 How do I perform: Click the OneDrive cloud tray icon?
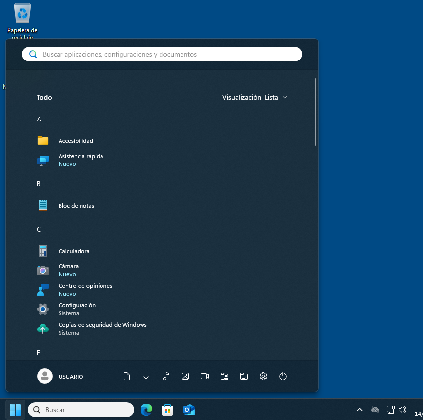pyautogui.click(x=375, y=410)
